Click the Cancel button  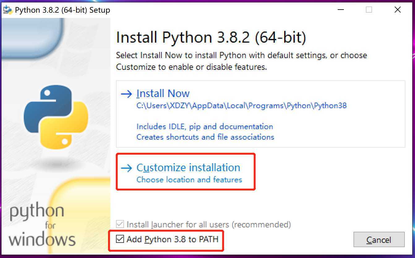pos(379,239)
